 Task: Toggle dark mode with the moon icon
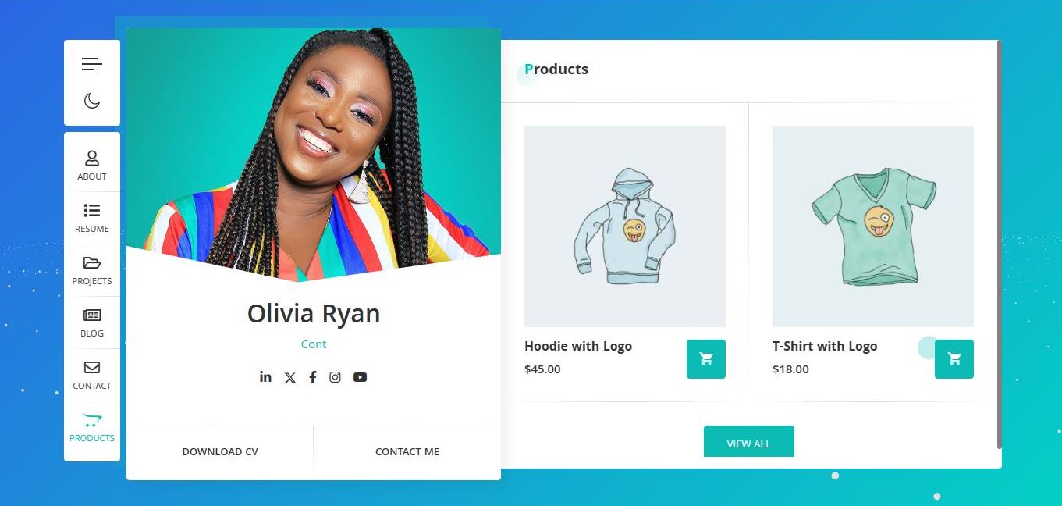tap(92, 100)
